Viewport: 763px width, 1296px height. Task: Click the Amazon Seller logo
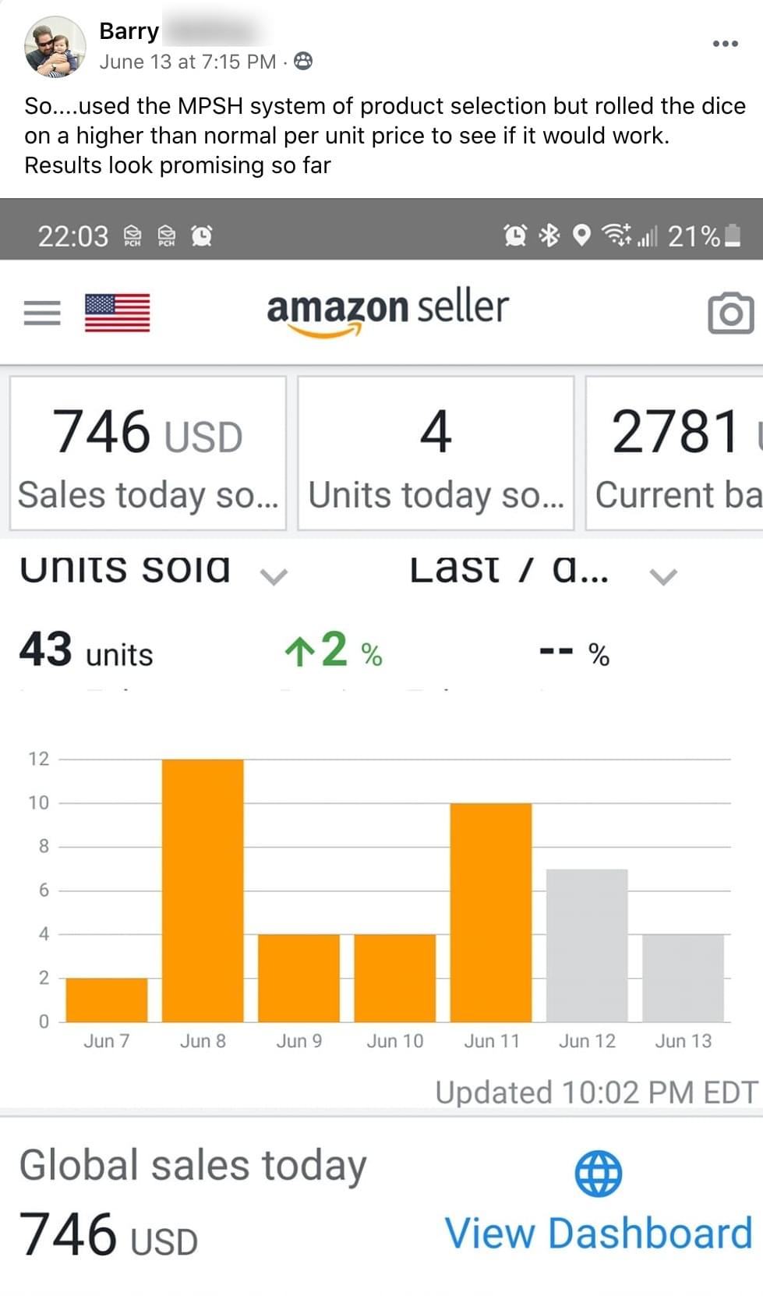(x=387, y=310)
